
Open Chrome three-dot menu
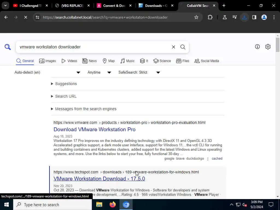click(274, 17)
